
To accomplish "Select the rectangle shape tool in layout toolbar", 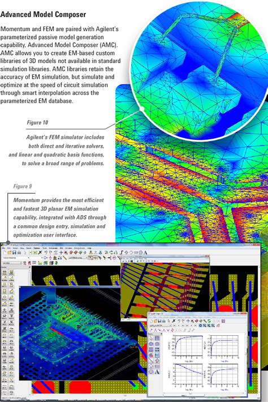I will pyautogui.click(x=136, y=253).
